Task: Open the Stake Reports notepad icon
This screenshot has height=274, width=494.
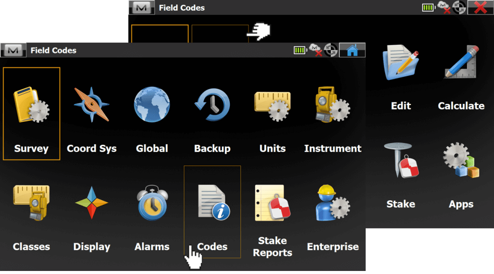Action: point(272,203)
